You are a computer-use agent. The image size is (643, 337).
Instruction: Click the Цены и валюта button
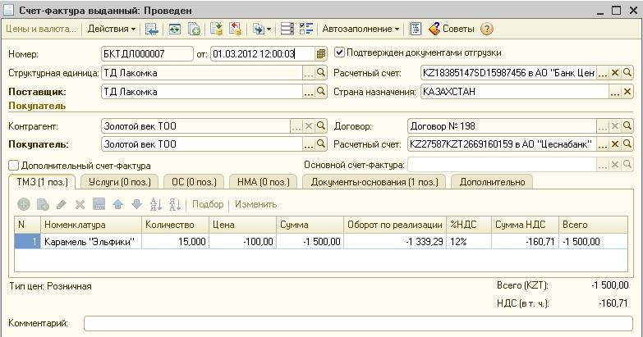coord(40,29)
